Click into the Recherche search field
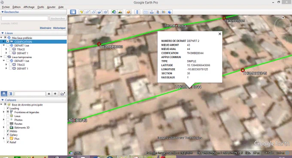 [x=25, y=18]
